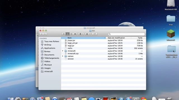Select the minecraft folder row
Viewport: 179px width, 100px height.
pos(103,51)
